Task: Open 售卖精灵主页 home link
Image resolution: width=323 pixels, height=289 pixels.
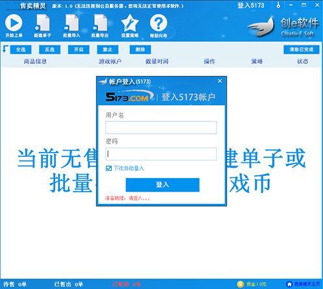Action: point(304,284)
